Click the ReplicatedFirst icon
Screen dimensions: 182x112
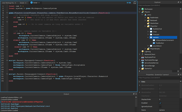click(x=142, y=57)
